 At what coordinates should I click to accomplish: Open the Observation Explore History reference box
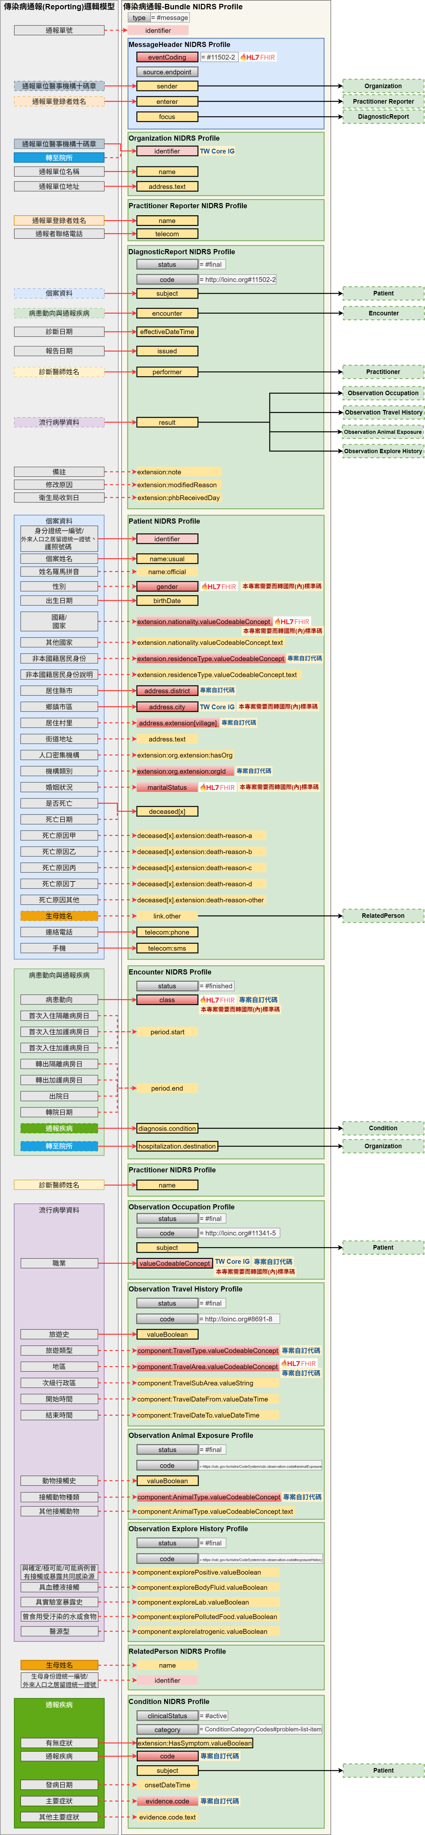click(383, 451)
